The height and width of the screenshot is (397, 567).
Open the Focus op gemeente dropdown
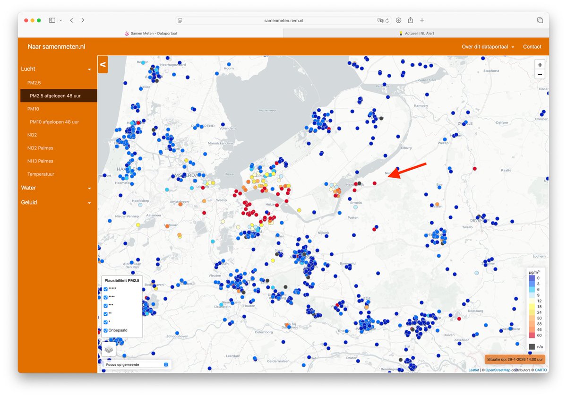click(x=137, y=364)
